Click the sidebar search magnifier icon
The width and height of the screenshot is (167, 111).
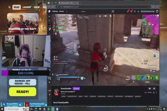coord(50,70)
